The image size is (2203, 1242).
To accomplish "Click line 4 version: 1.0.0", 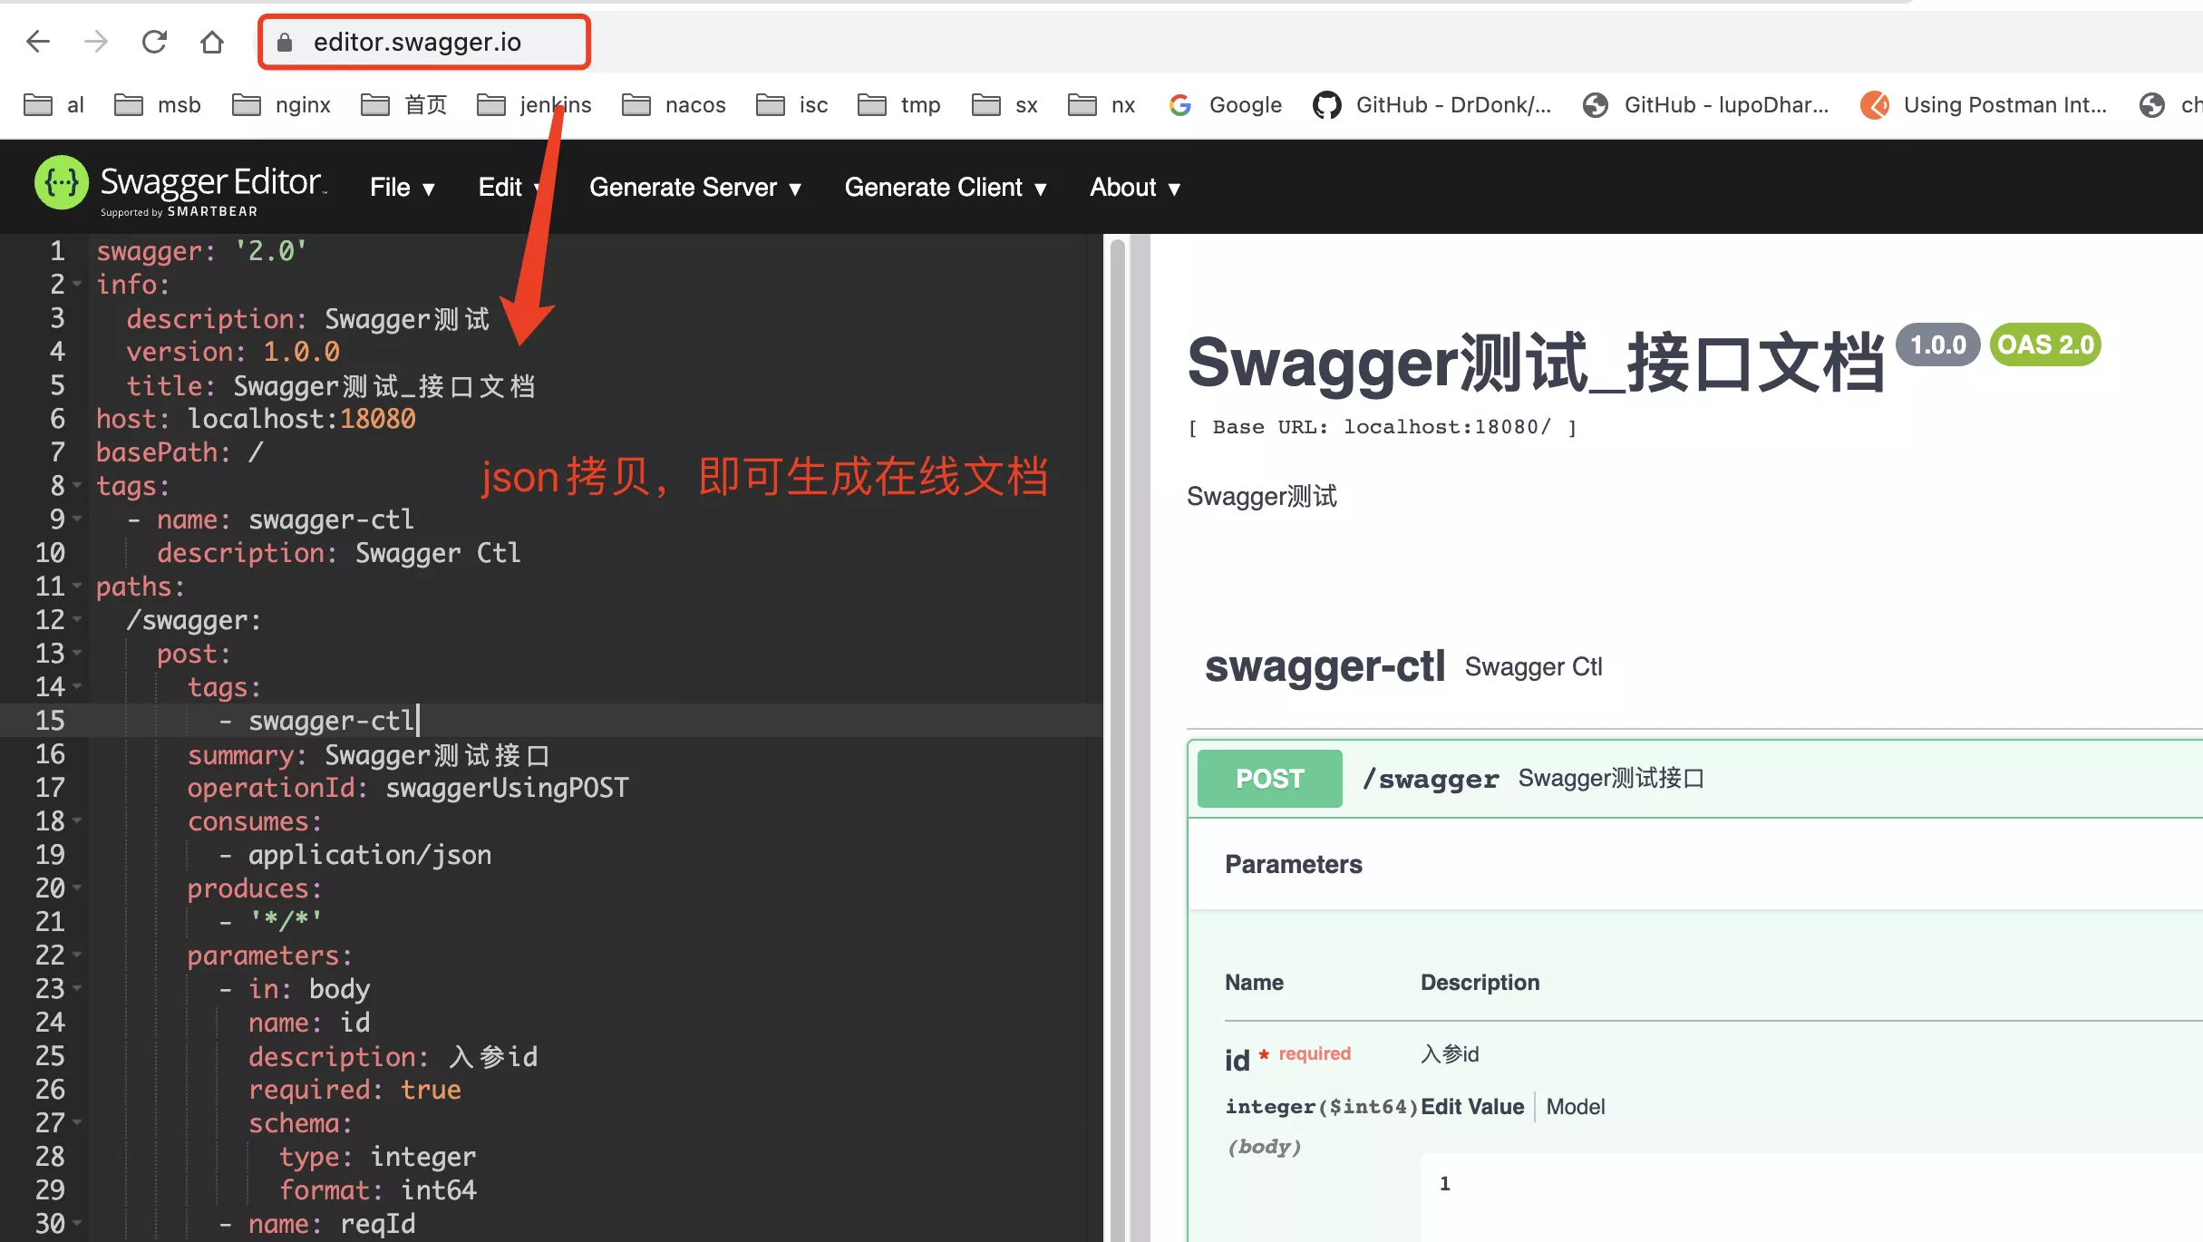I will click(233, 352).
